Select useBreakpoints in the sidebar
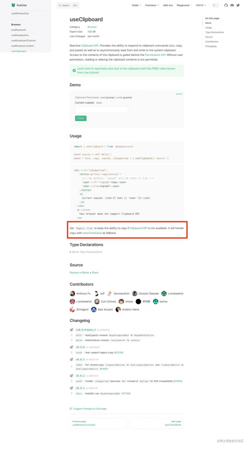The height and width of the screenshot is (450, 251). pos(20,35)
